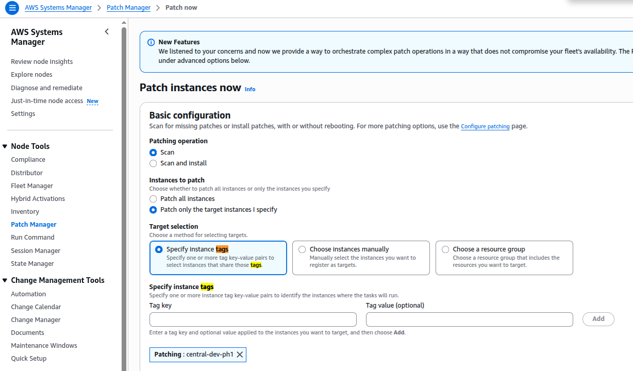
Task: Click the New badge beside Just-in-time node access
Action: click(92, 102)
